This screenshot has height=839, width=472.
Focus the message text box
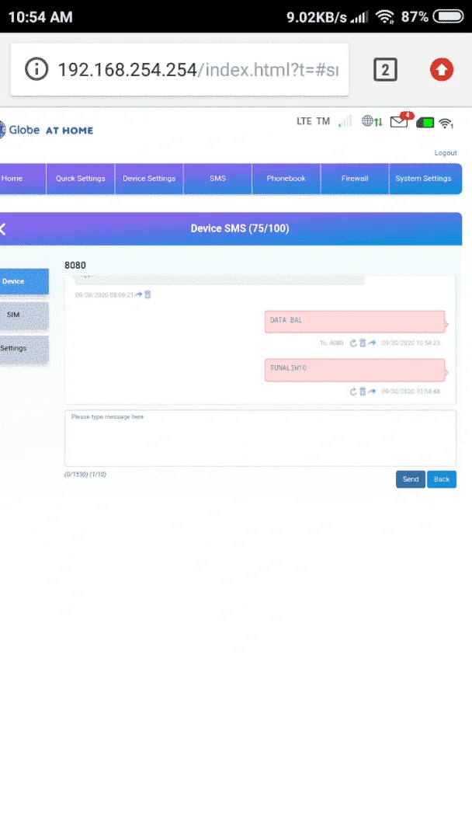[260, 438]
